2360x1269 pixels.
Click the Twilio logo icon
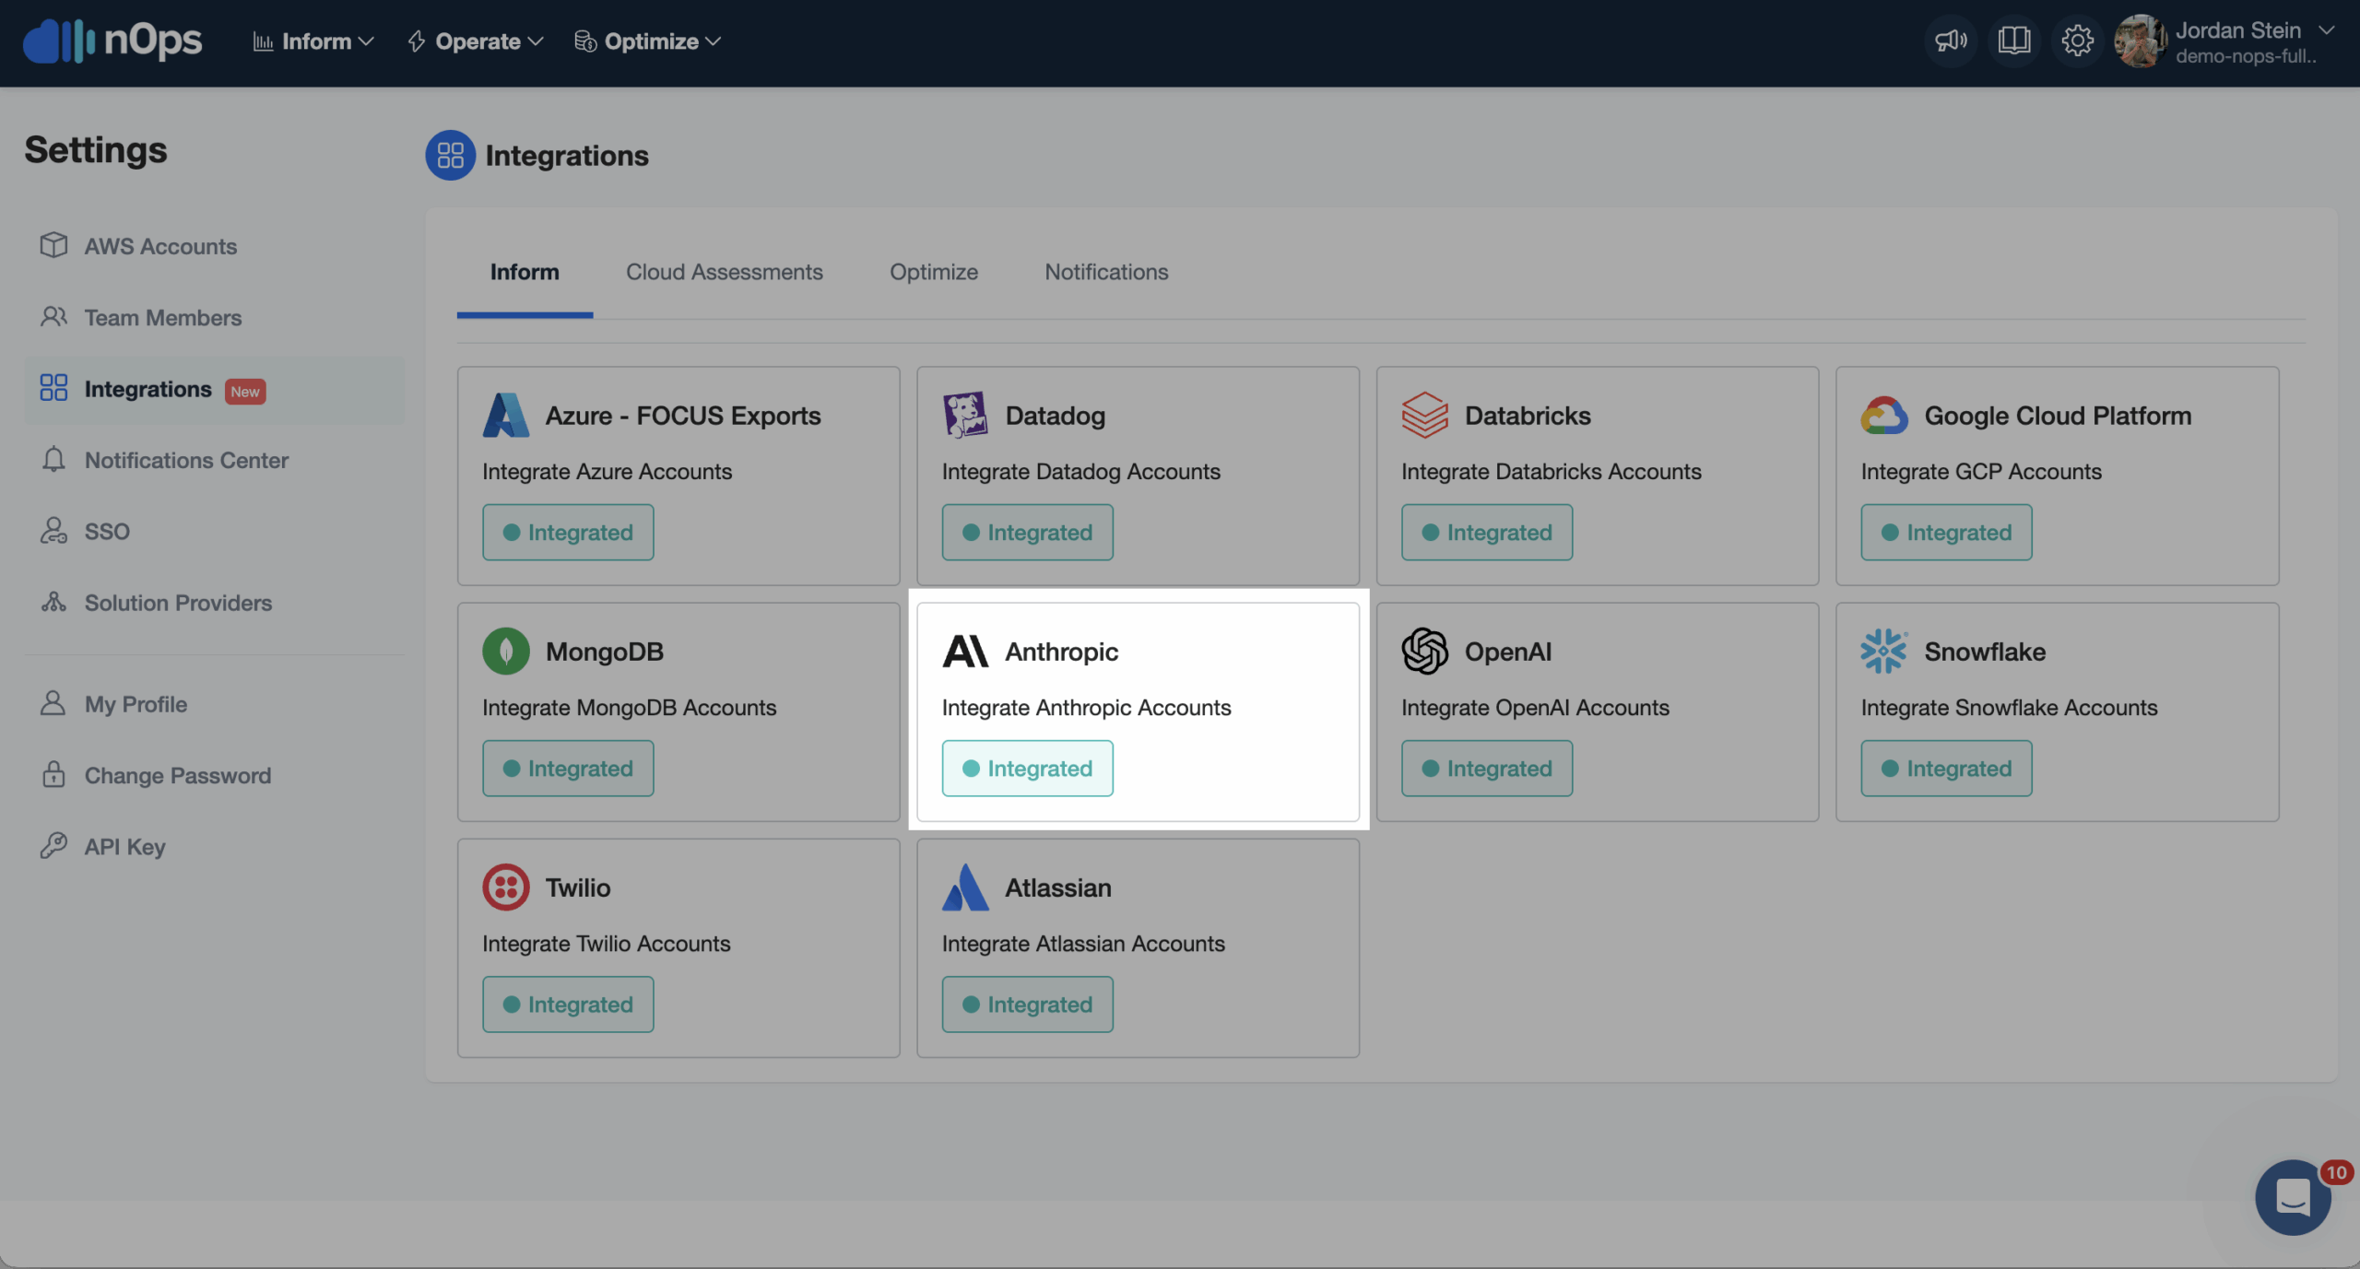[x=506, y=887]
